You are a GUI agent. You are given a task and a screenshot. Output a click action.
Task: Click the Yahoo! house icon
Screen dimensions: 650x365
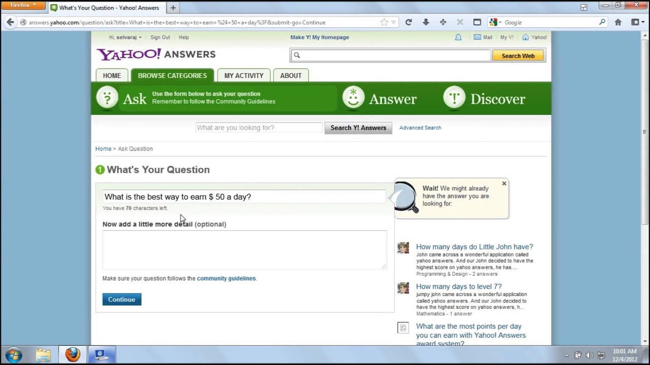(526, 37)
